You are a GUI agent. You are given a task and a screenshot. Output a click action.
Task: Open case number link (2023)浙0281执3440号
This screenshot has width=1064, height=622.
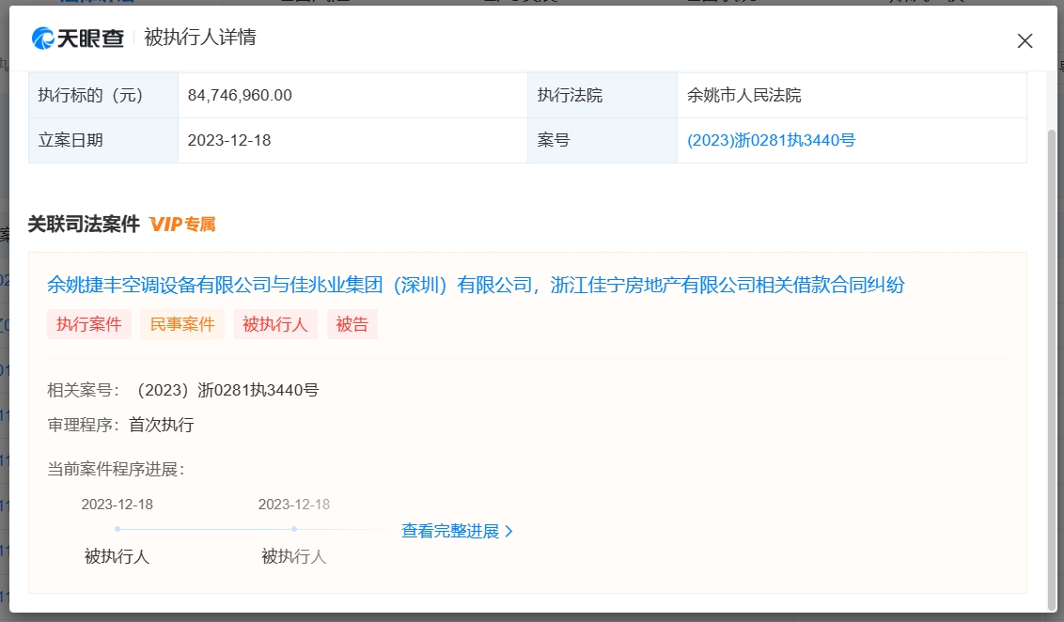pos(771,140)
